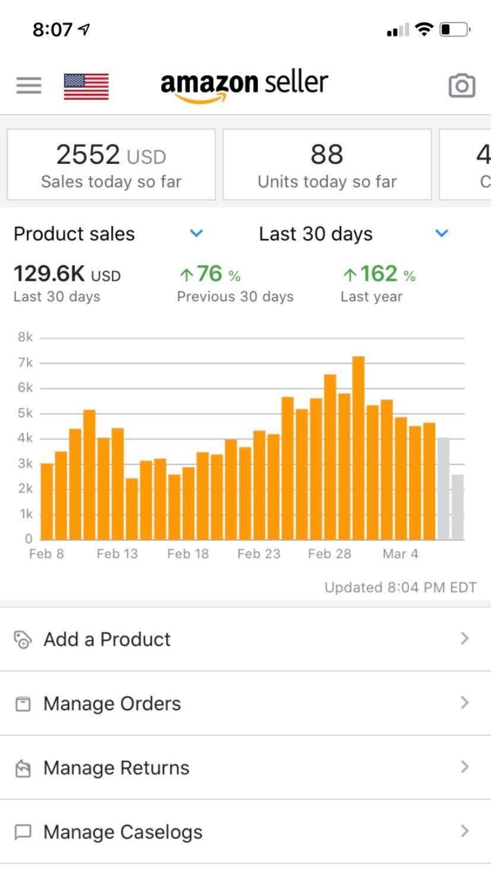The height and width of the screenshot is (874, 491).
Task: Tap the Units today so far card
Action: 327,165
